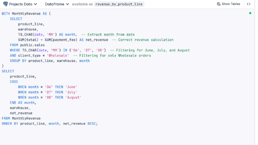Click 'SUM(payment_fee)' expression
This screenshot has height=145, width=258.
[x=61, y=40]
